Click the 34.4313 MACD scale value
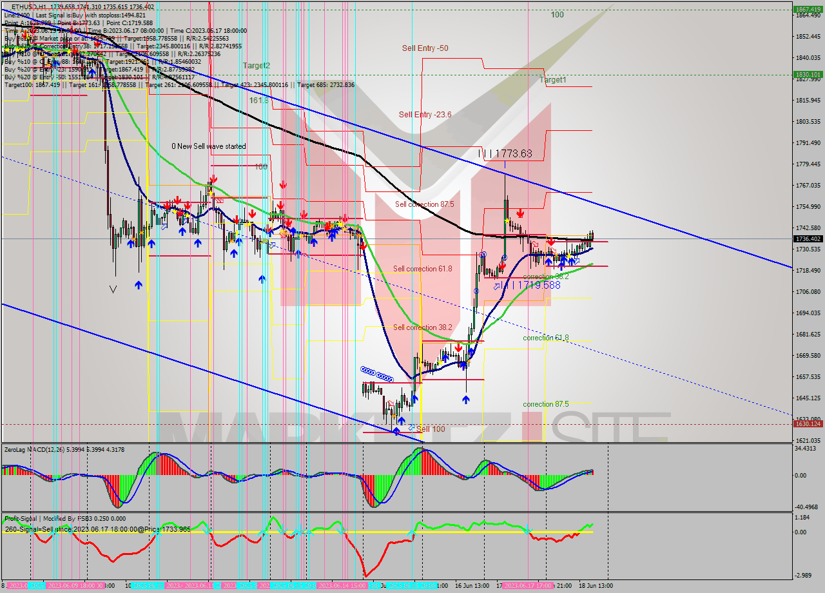 point(806,449)
